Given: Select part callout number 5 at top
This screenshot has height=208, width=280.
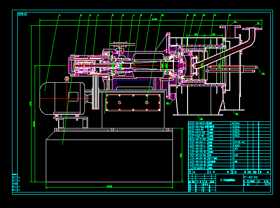Looking at the screenshot, I should tap(113, 15).
